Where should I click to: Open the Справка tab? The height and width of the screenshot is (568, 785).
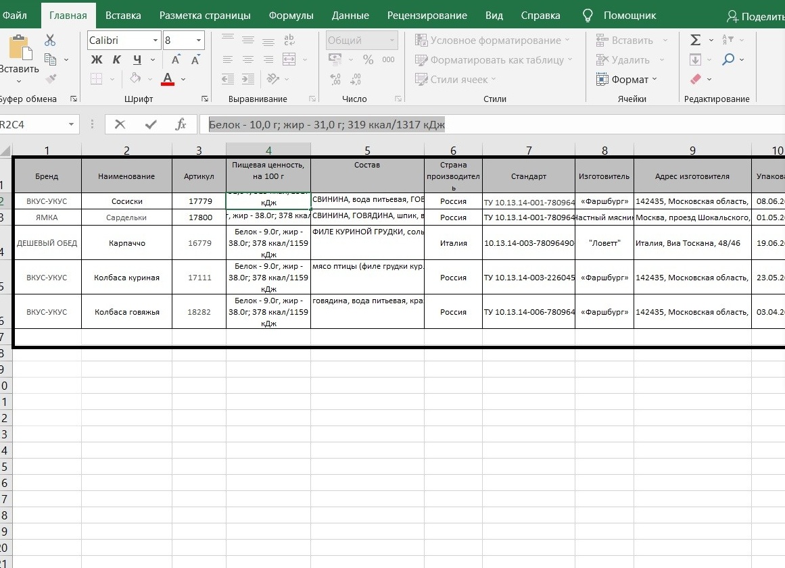point(540,16)
